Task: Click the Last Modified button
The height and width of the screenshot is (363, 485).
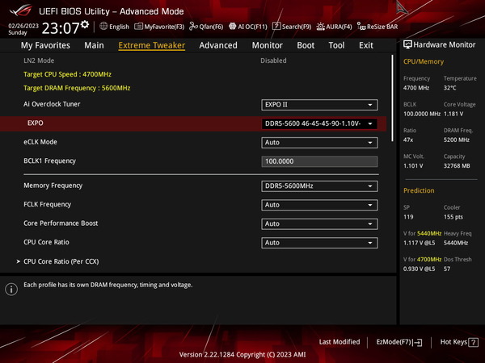Action: (x=339, y=342)
